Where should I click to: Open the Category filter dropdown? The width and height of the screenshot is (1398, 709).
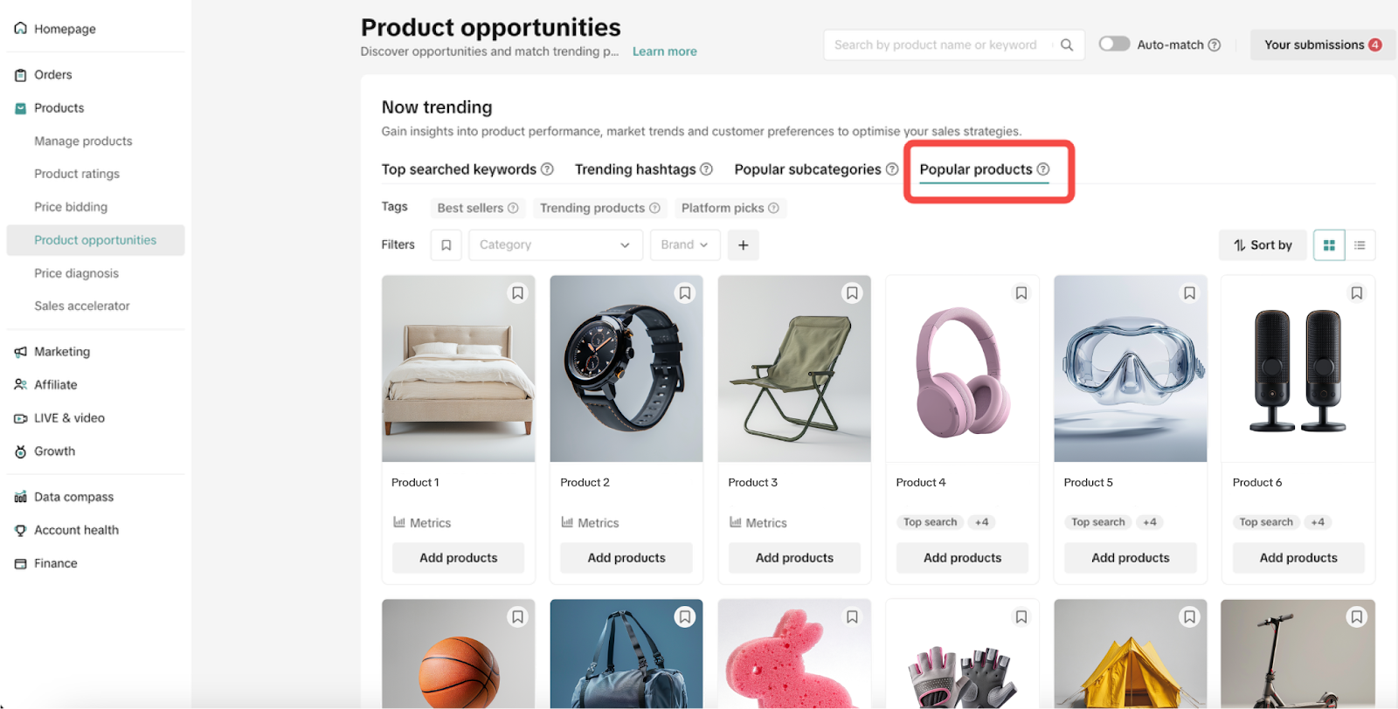(x=555, y=244)
